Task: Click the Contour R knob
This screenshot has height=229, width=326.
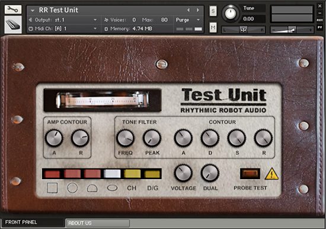Action: pos(263,138)
